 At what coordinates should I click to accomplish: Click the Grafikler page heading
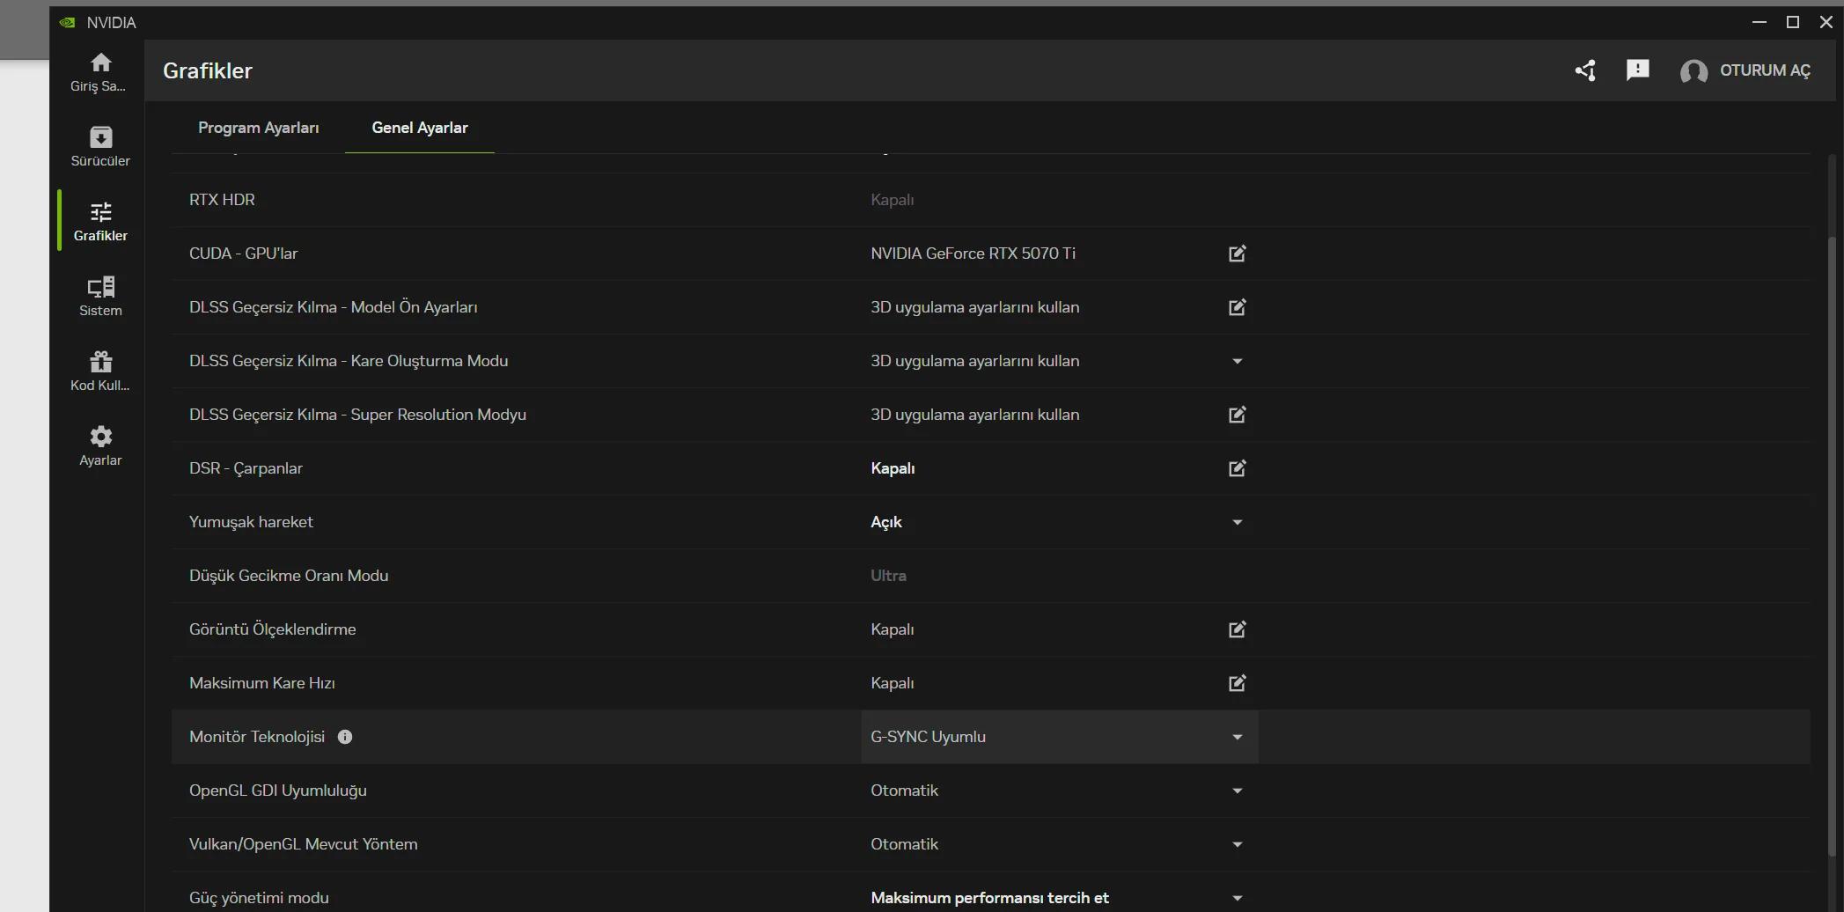point(208,70)
